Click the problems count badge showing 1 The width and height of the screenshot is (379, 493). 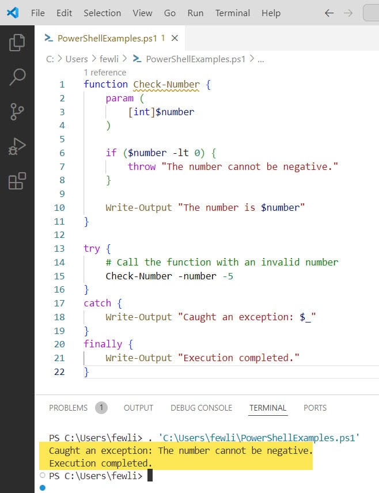101,408
